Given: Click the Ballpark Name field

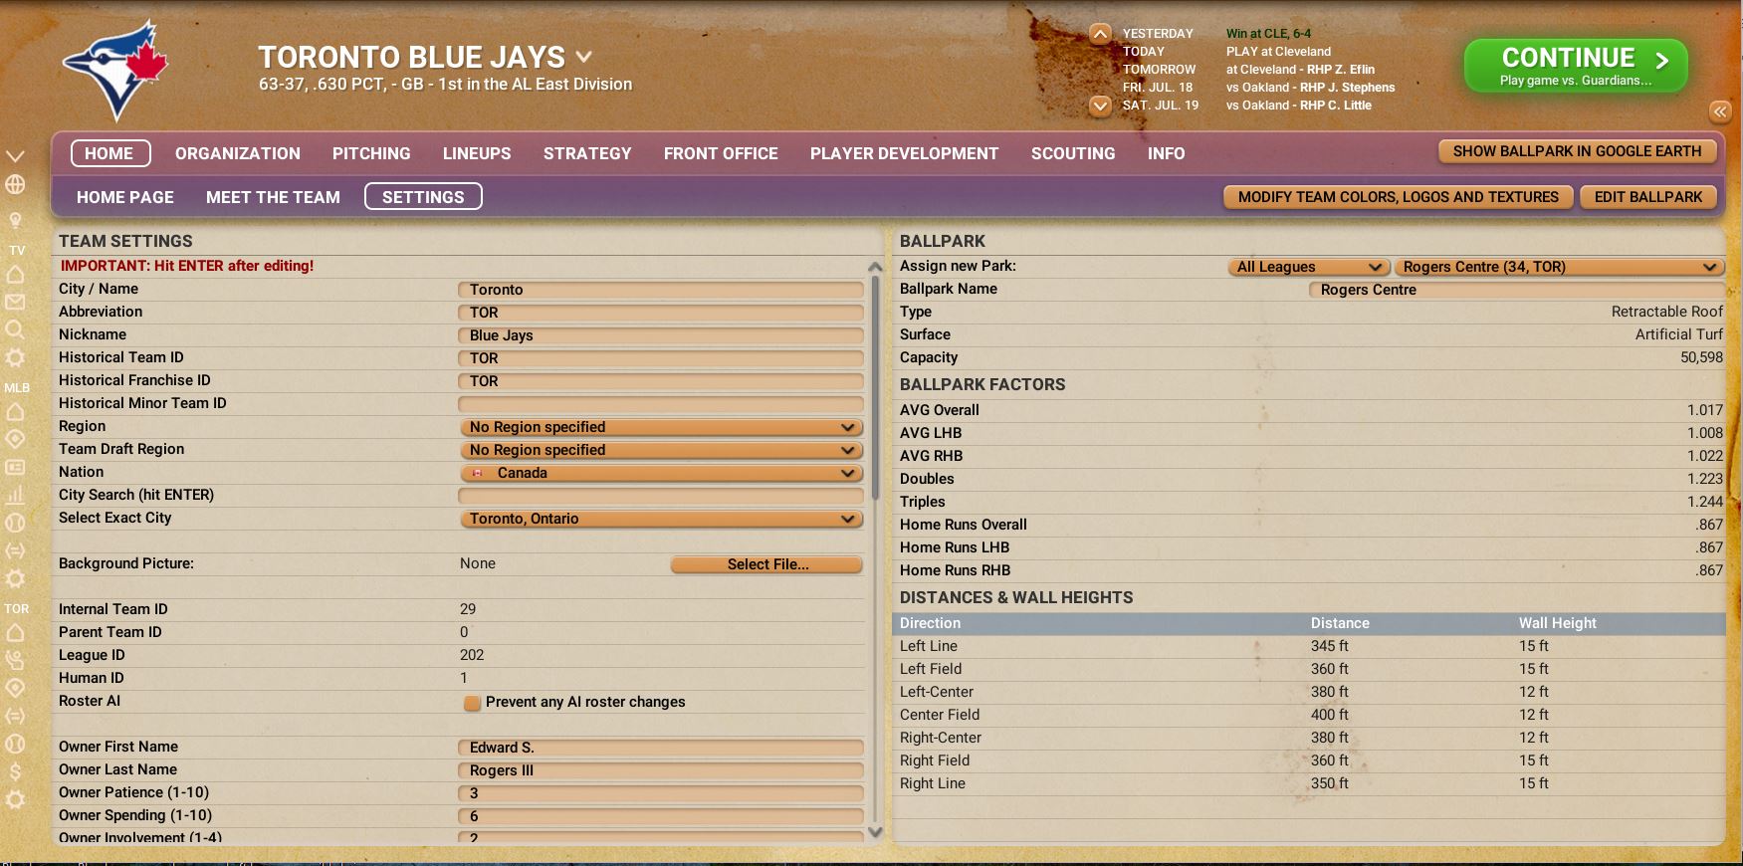Looking at the screenshot, I should [x=1516, y=290].
